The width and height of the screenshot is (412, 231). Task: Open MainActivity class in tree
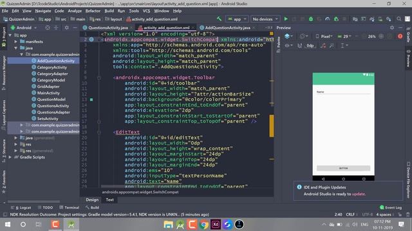tap(48, 92)
